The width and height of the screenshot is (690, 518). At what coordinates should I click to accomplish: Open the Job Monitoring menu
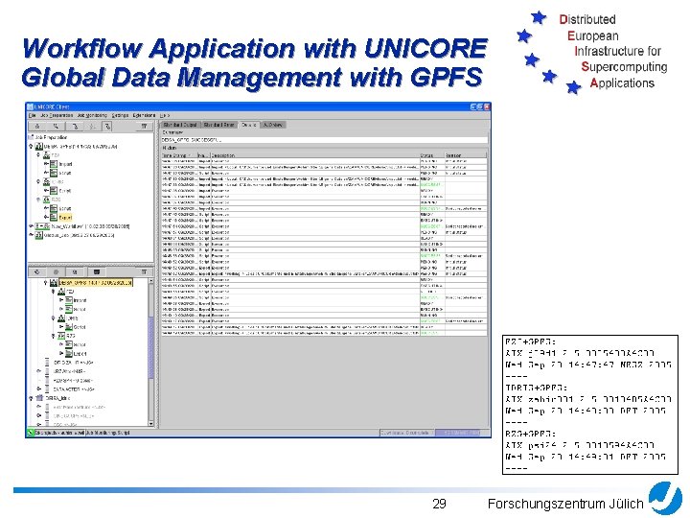[x=92, y=115]
